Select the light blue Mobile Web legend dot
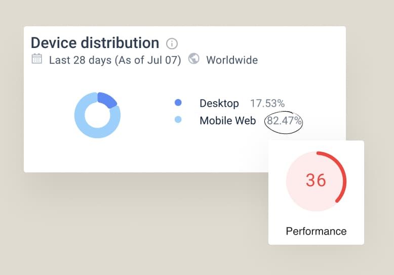Image resolution: width=394 pixels, height=275 pixels. (x=178, y=120)
